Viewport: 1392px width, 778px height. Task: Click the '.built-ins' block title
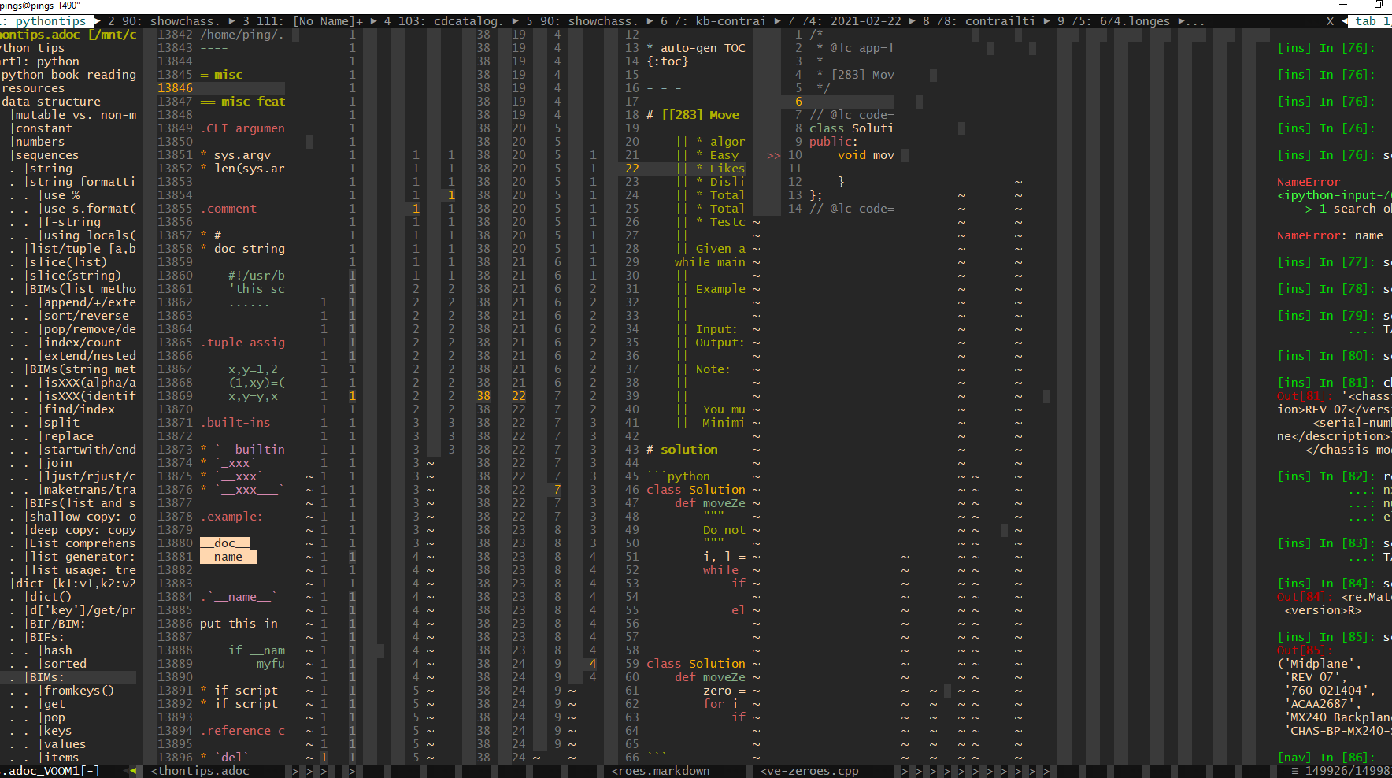click(235, 423)
